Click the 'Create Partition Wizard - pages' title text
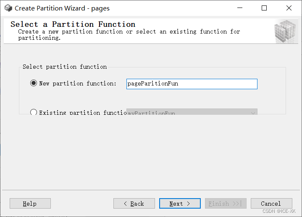The width and height of the screenshot is (302, 217). coord(62,8)
